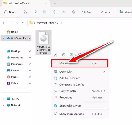Click Microsoft Office 2021 in address bar
The width and height of the screenshot is (132, 125).
(x=48, y=23)
